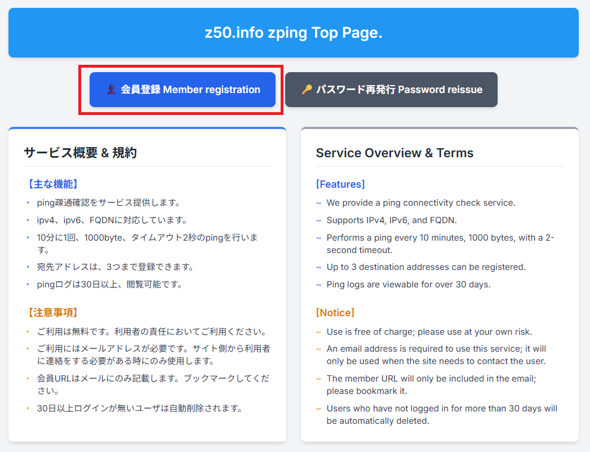Click the Service Overview & Terms heading
This screenshot has height=452, width=590.
[394, 153]
